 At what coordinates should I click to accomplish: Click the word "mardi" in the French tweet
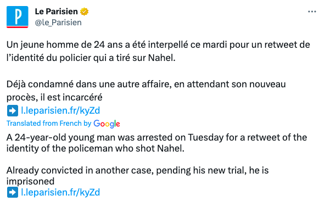click(215, 44)
